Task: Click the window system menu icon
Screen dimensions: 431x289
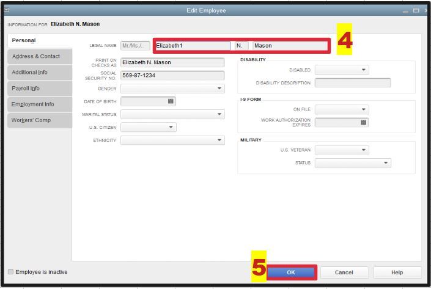Action: [7, 10]
